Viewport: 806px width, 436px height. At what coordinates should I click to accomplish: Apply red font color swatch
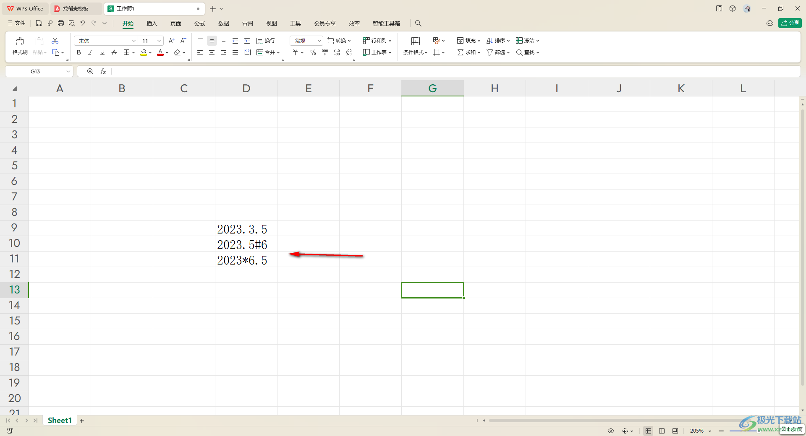pos(160,52)
